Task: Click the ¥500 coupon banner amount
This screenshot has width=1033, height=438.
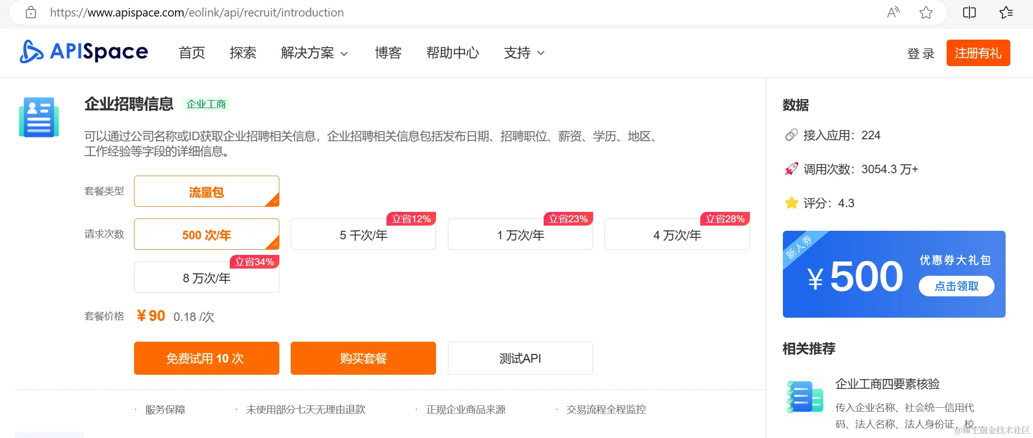Action: point(855,277)
